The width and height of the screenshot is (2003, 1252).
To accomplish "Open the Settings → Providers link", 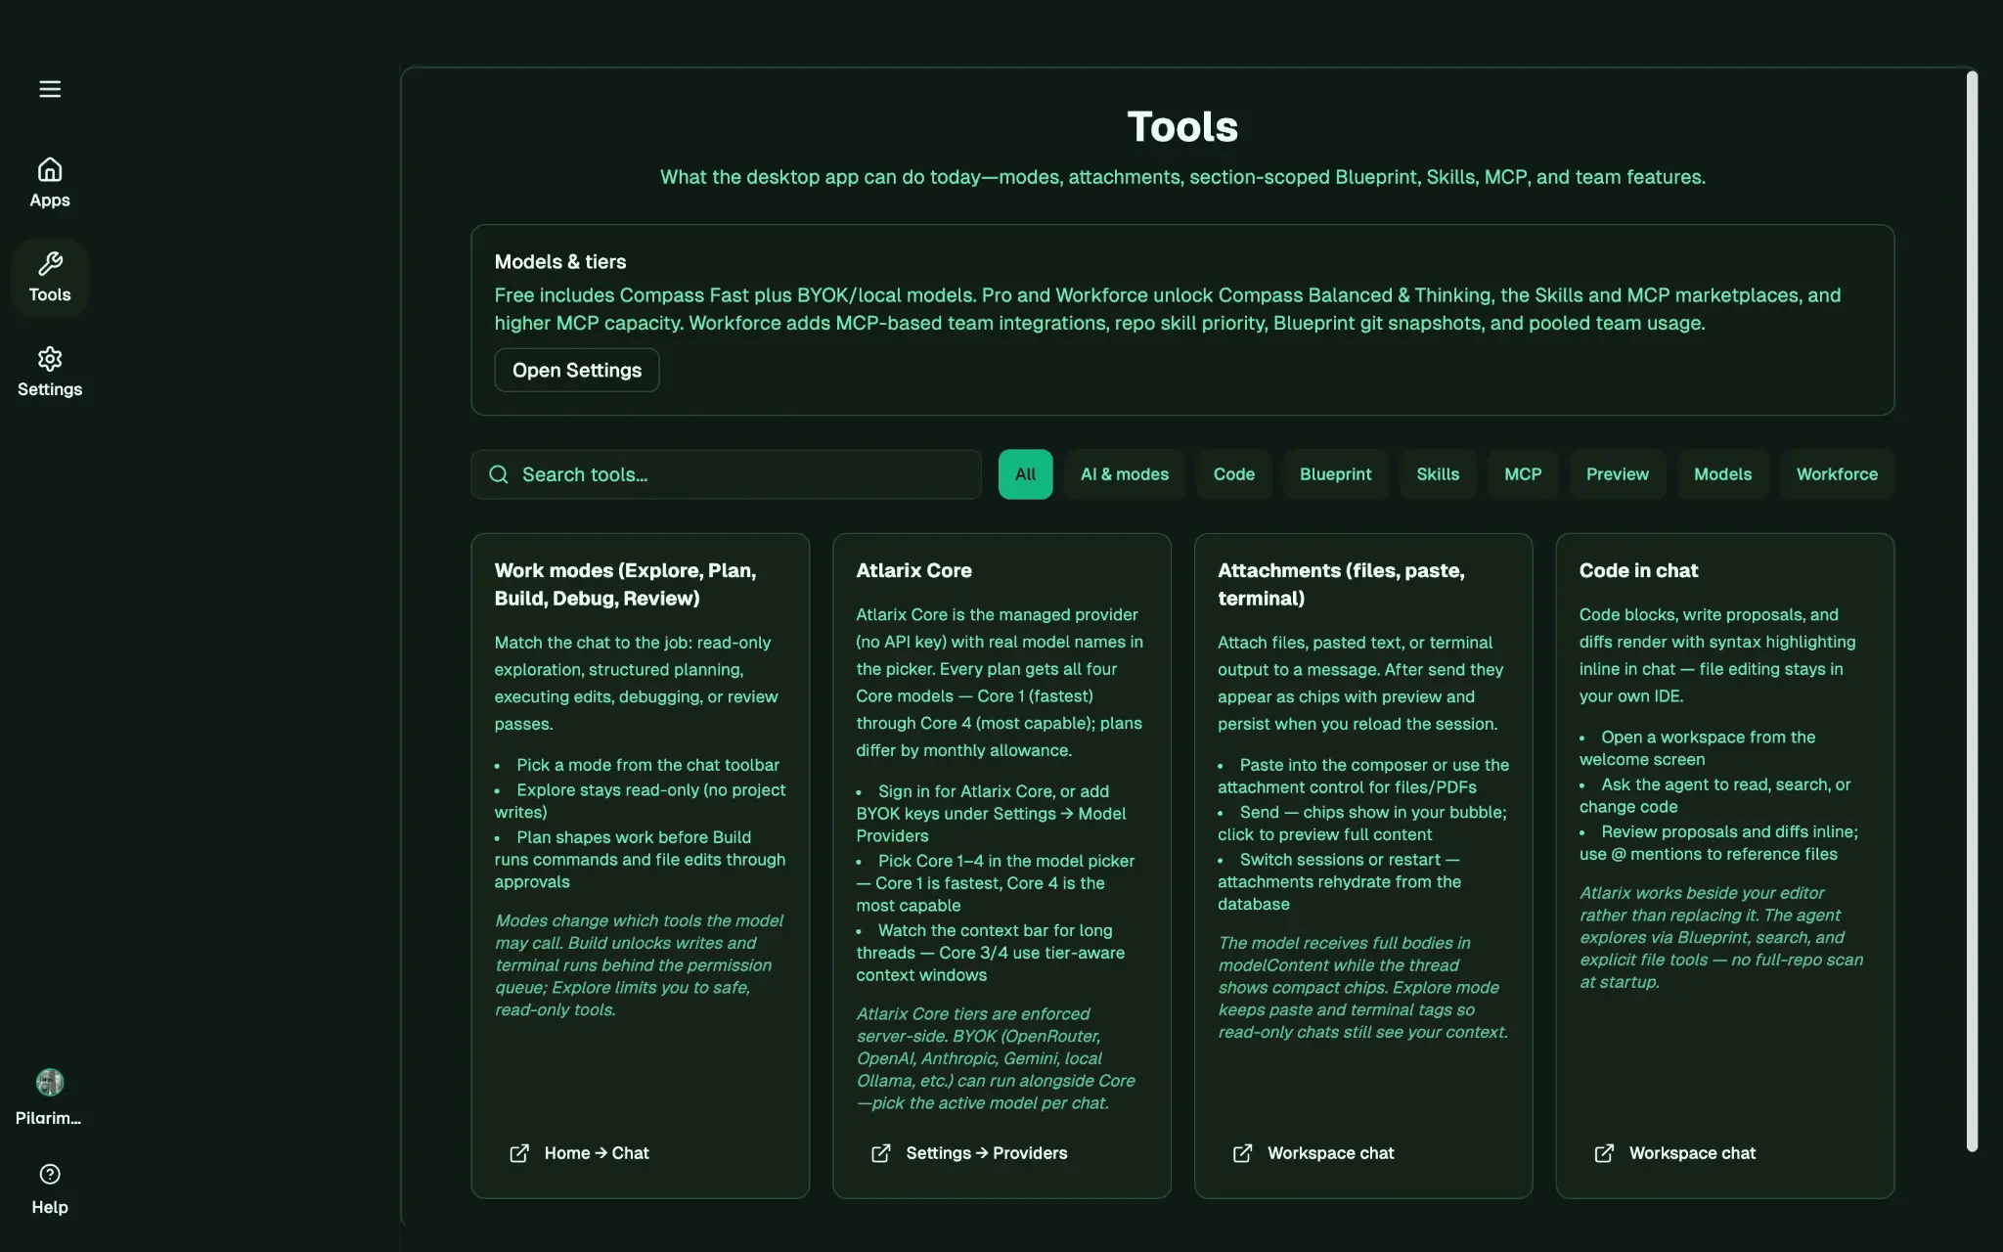I will [987, 1153].
